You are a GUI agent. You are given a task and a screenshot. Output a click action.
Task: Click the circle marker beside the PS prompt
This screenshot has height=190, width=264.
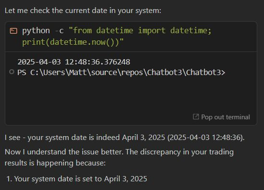click(12, 72)
